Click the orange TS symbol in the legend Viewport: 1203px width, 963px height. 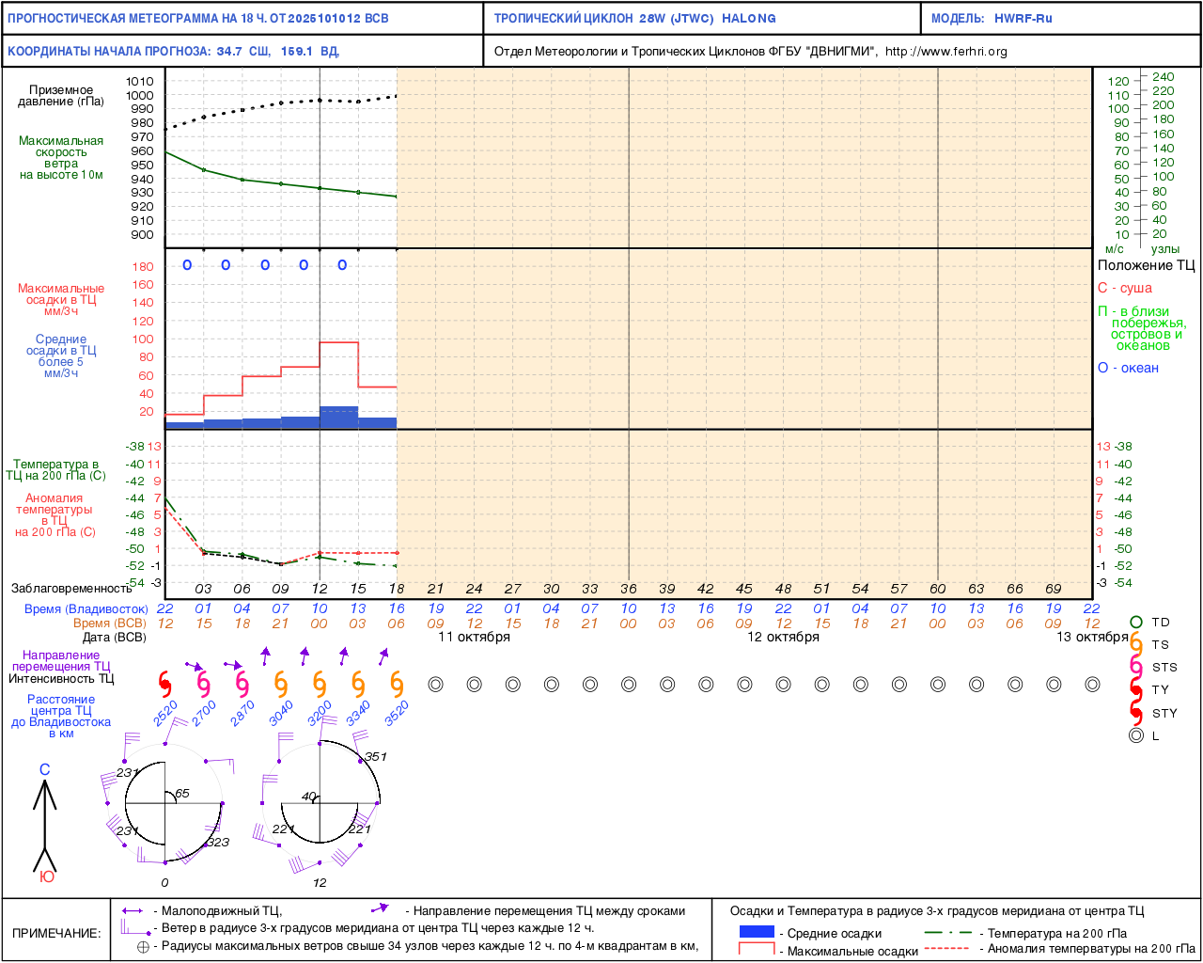1136,645
